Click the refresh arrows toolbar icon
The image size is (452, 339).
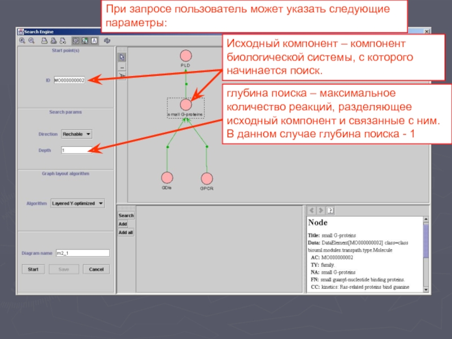point(107,41)
